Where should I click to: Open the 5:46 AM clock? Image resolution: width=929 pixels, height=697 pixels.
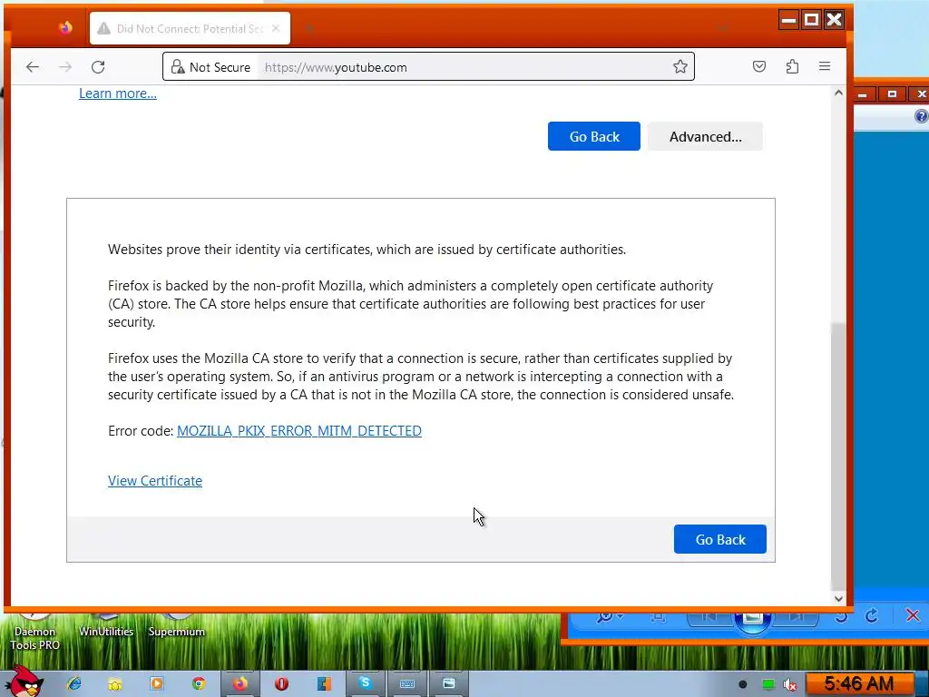[858, 684]
